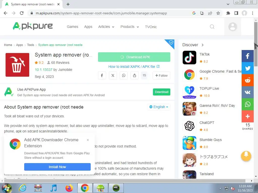The image size is (258, 193).
Task: Open the site search magnifier icon
Action: tap(212, 27)
